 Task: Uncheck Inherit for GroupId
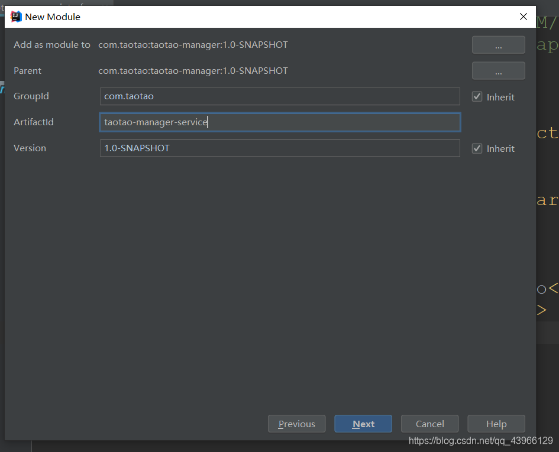pyautogui.click(x=477, y=97)
